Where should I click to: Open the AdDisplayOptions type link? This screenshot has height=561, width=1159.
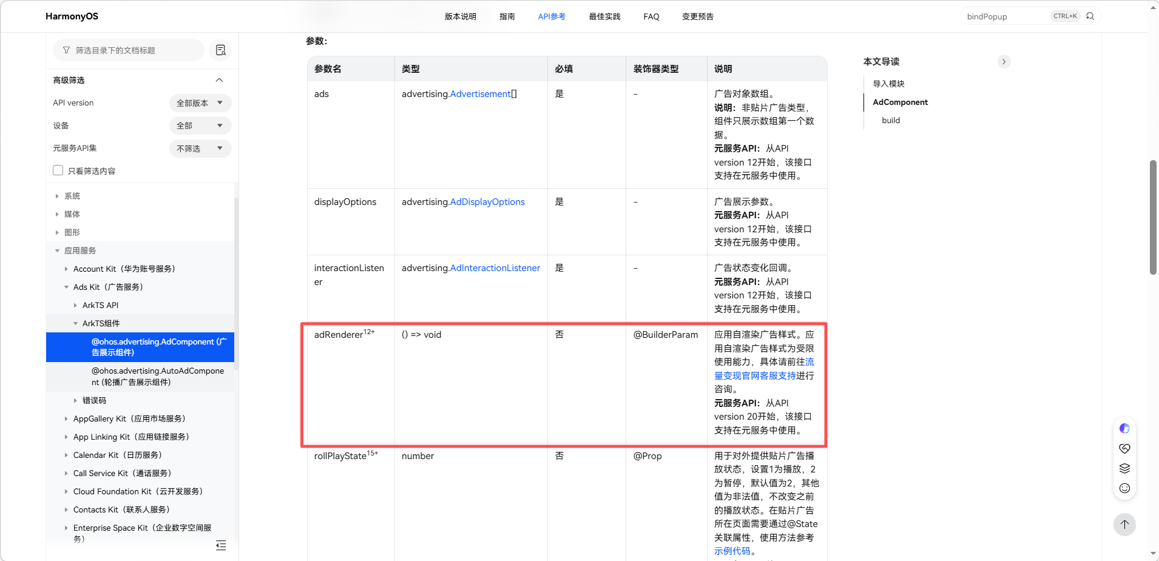tap(487, 202)
